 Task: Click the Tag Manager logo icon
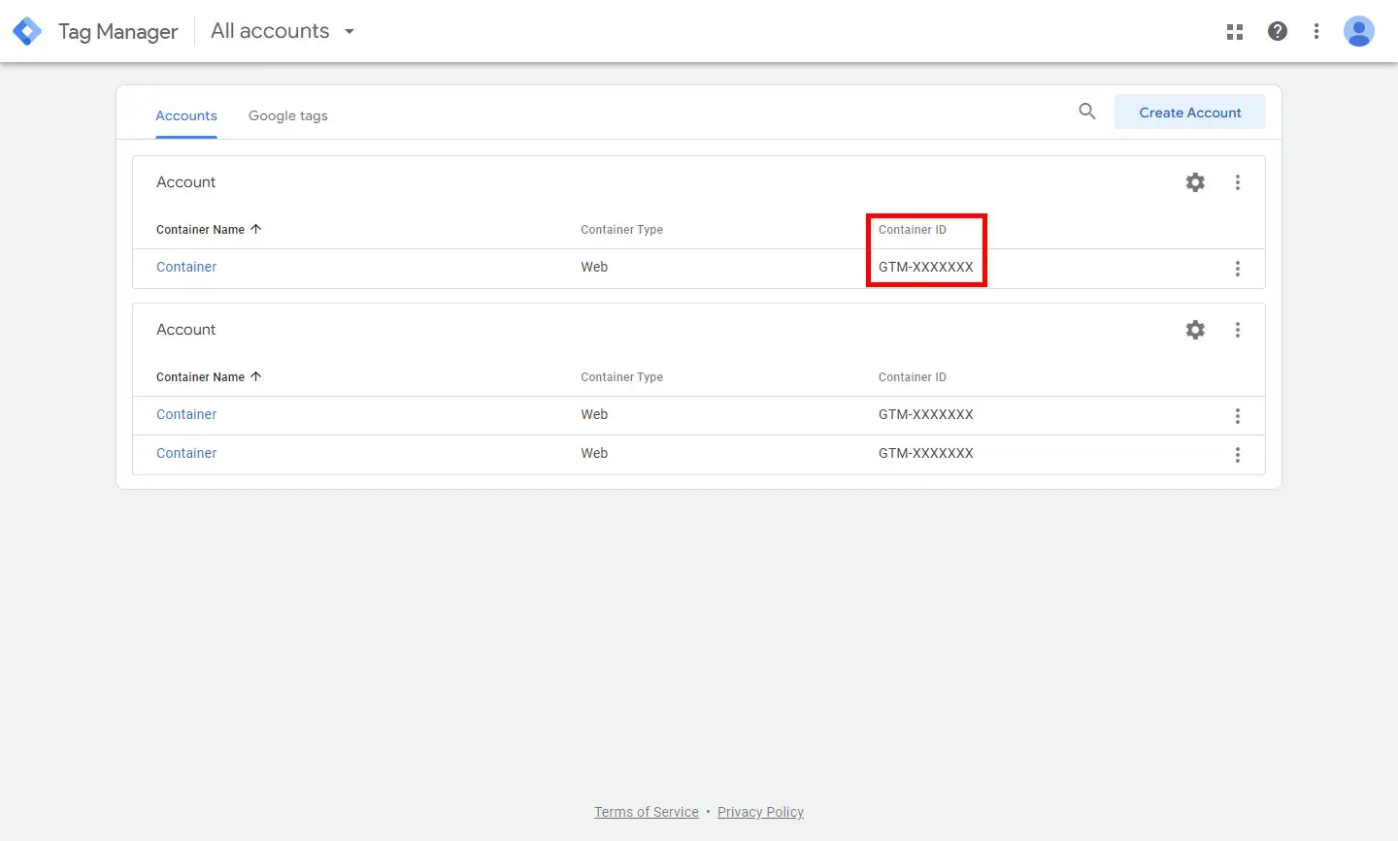27,31
